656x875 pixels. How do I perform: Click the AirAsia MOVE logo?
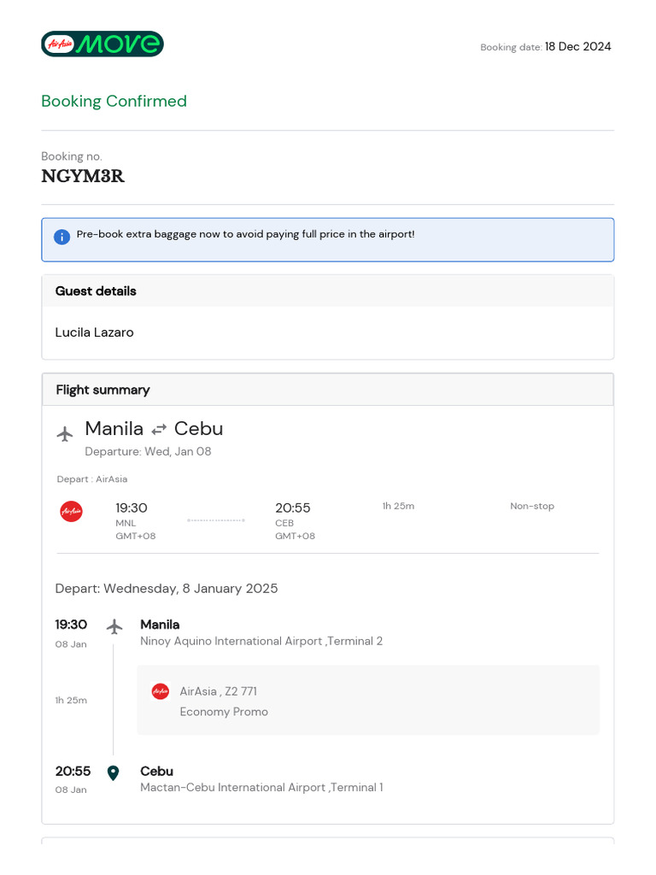pyautogui.click(x=102, y=44)
